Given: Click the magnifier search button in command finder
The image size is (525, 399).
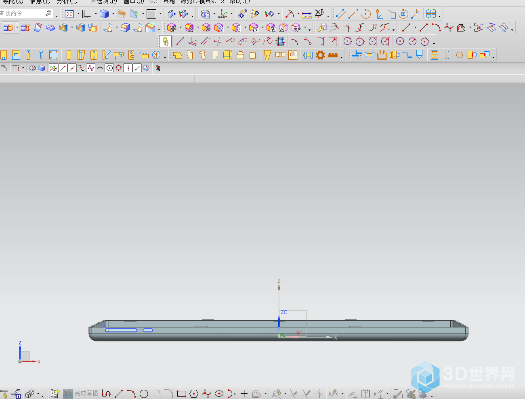Looking at the screenshot, I should (48, 14).
